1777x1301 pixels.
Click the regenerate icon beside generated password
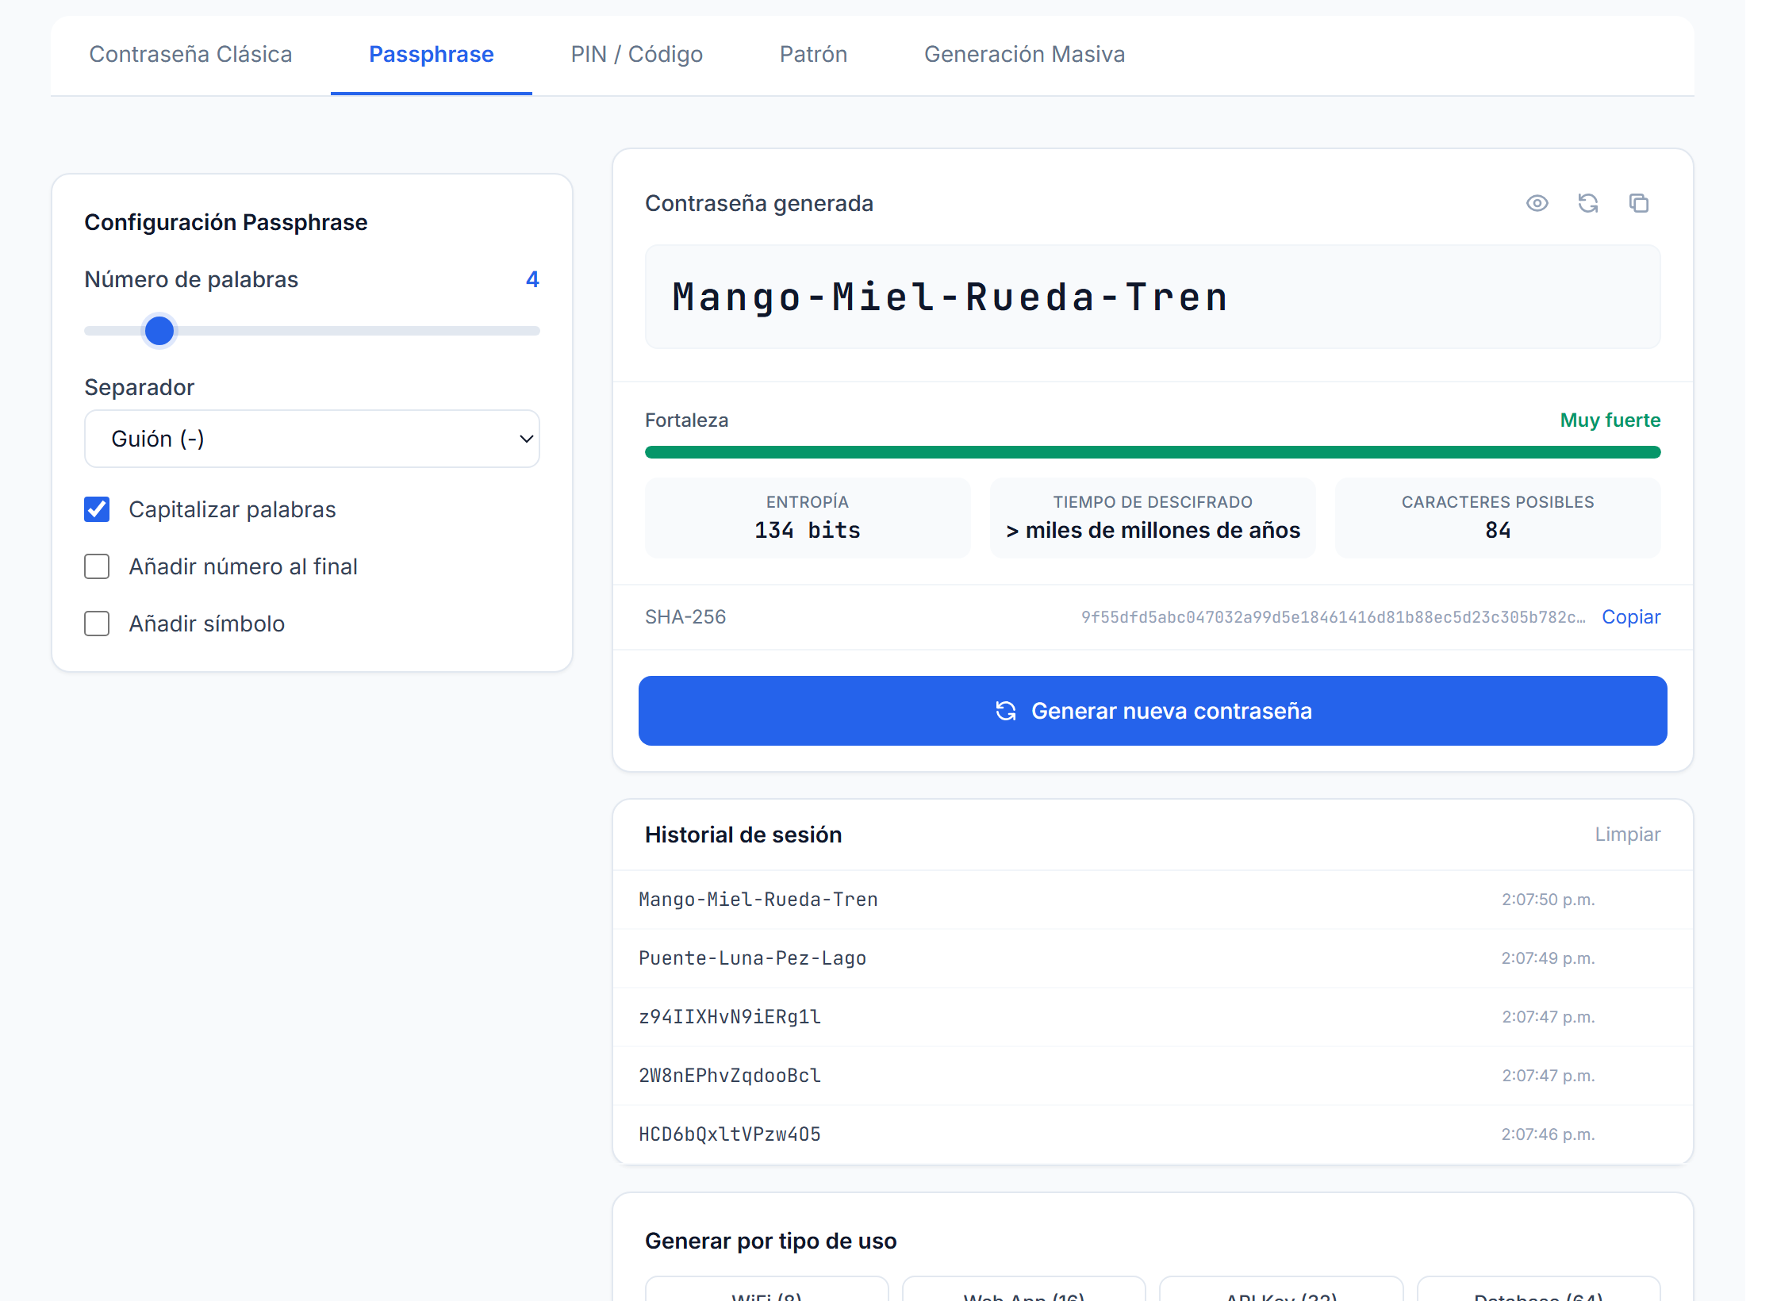pos(1587,204)
